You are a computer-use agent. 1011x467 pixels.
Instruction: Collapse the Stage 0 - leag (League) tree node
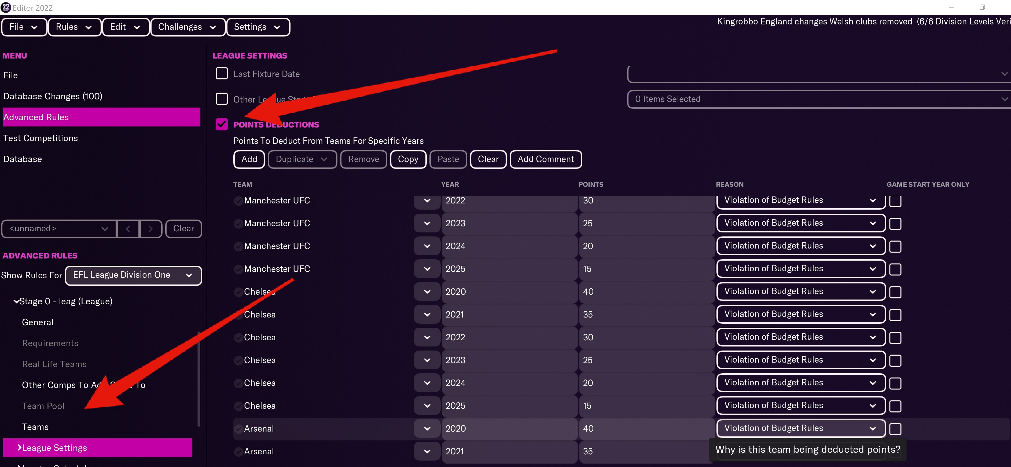[16, 301]
